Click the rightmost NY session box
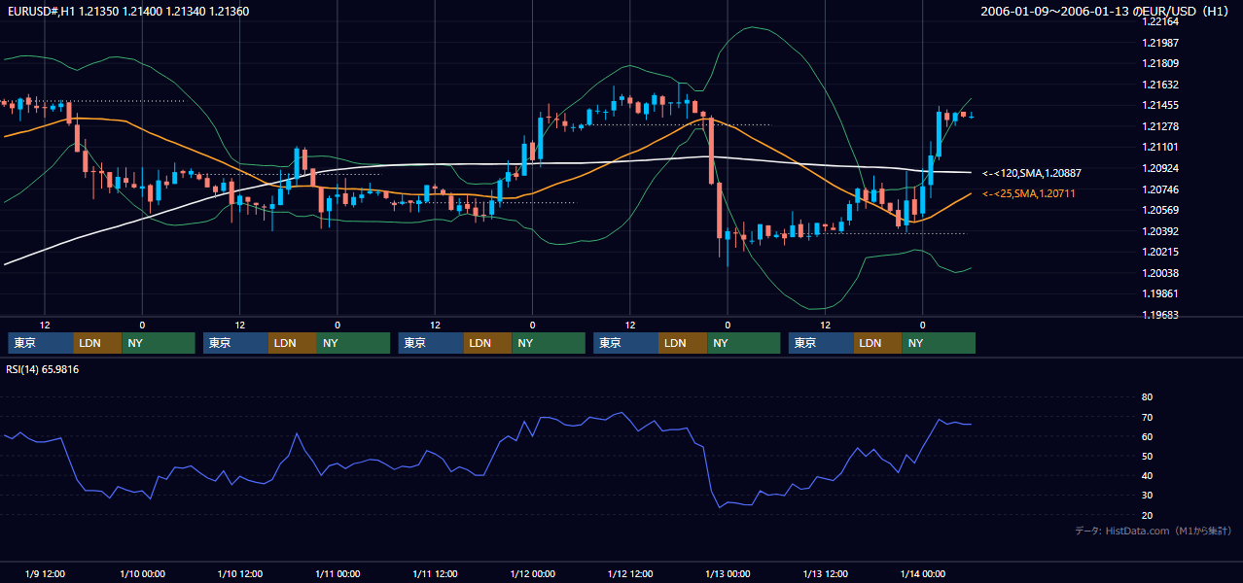Screen dimensions: 1243x583 (x=939, y=343)
